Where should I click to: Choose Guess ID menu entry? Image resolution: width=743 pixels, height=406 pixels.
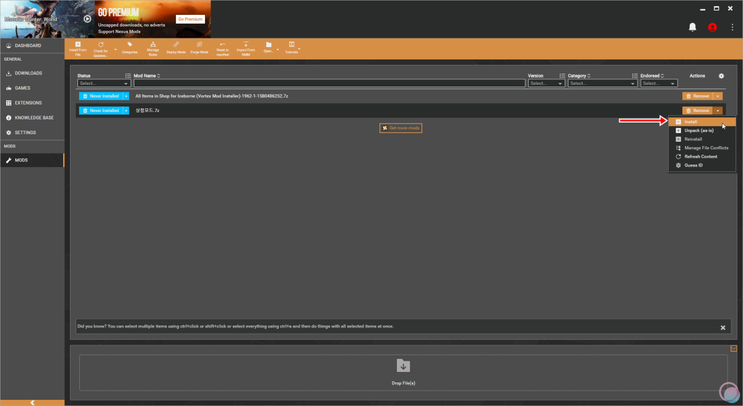pyautogui.click(x=702, y=165)
